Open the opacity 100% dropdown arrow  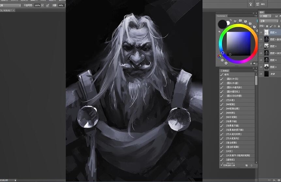coord(42,5)
